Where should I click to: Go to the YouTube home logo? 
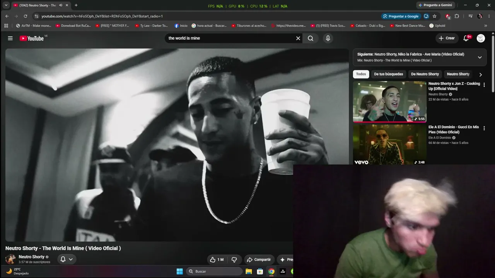[x=32, y=38]
